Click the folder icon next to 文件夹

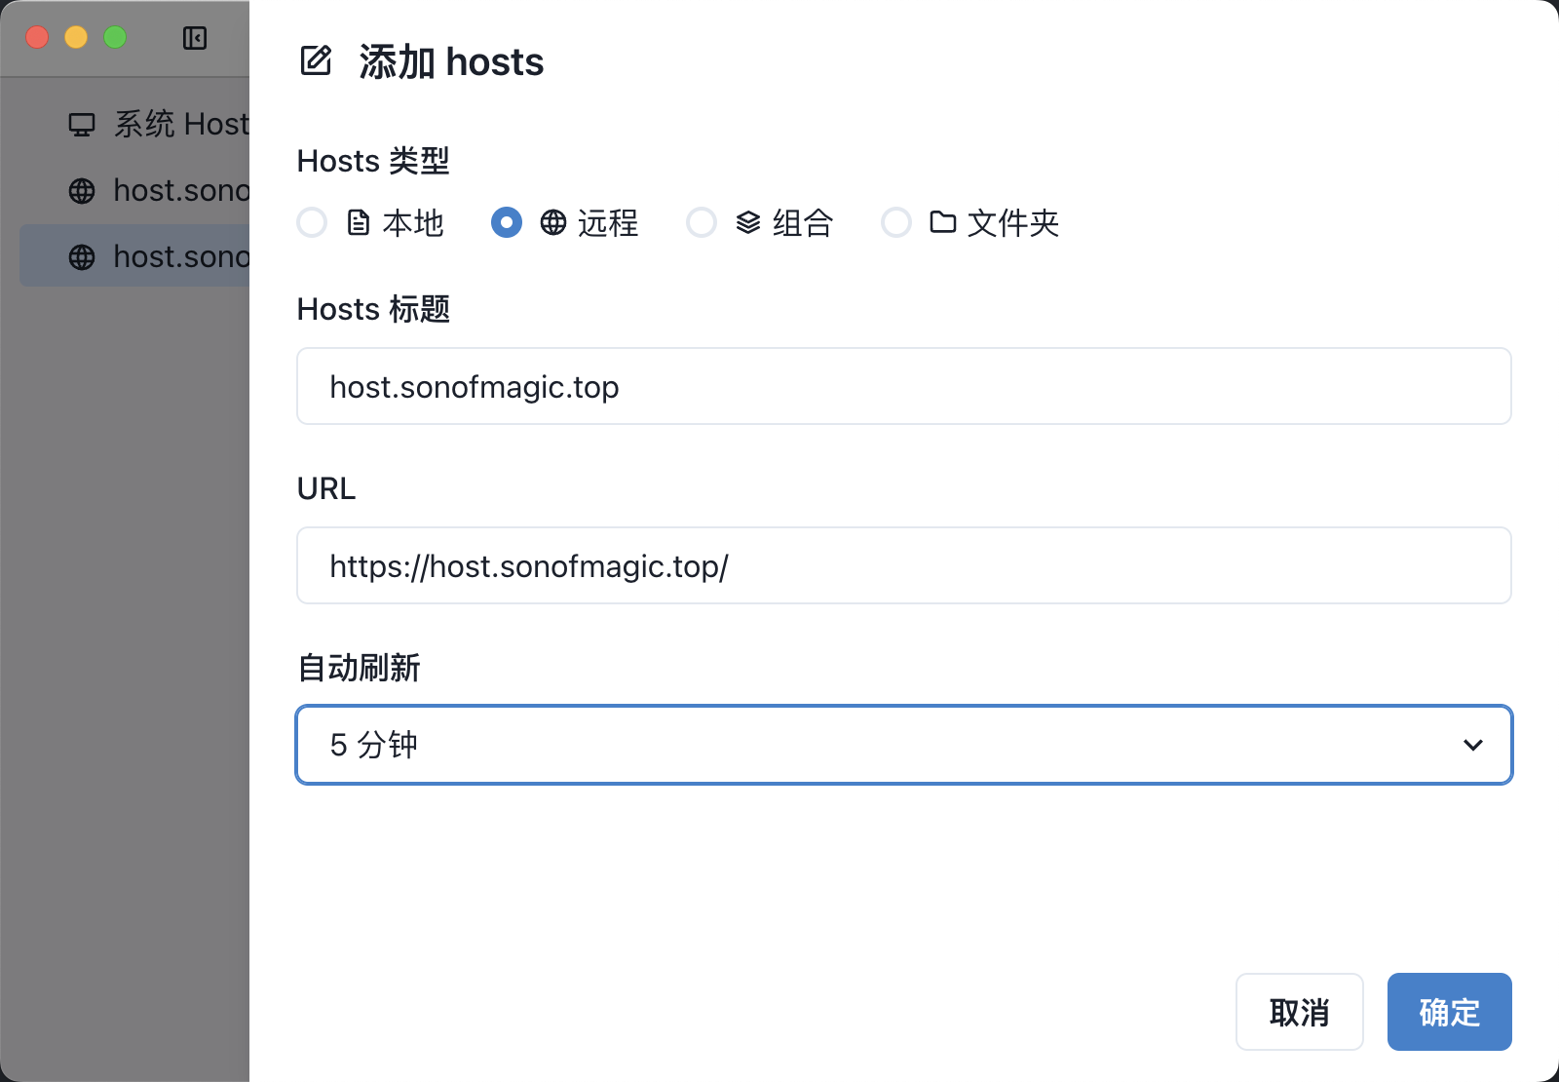click(942, 223)
